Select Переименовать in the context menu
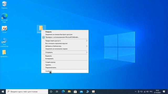This screenshot has height=94, width=168. click(65, 68)
